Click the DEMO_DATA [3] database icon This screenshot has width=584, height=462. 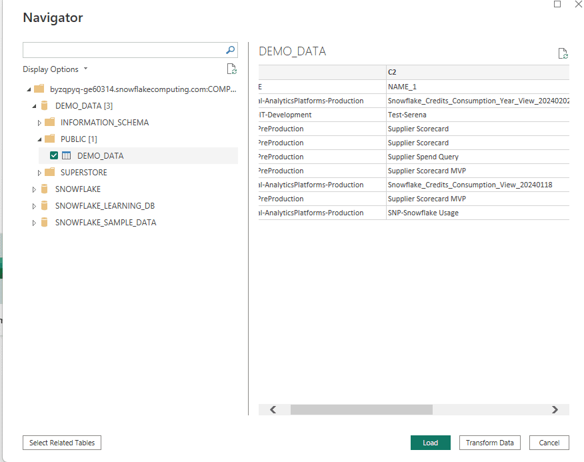(x=44, y=106)
